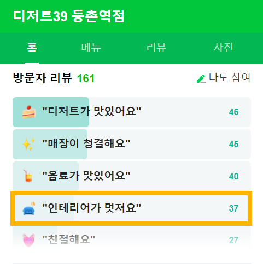Click the cake icon for dessert review
Image resolution: width=263 pixels, height=264 pixels.
pyautogui.click(x=29, y=112)
